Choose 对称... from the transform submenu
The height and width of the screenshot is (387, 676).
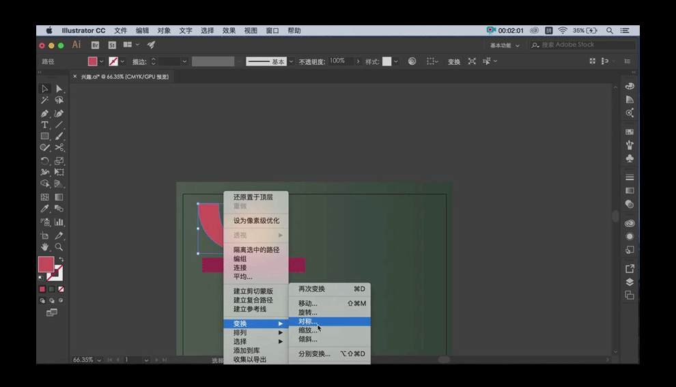click(308, 321)
